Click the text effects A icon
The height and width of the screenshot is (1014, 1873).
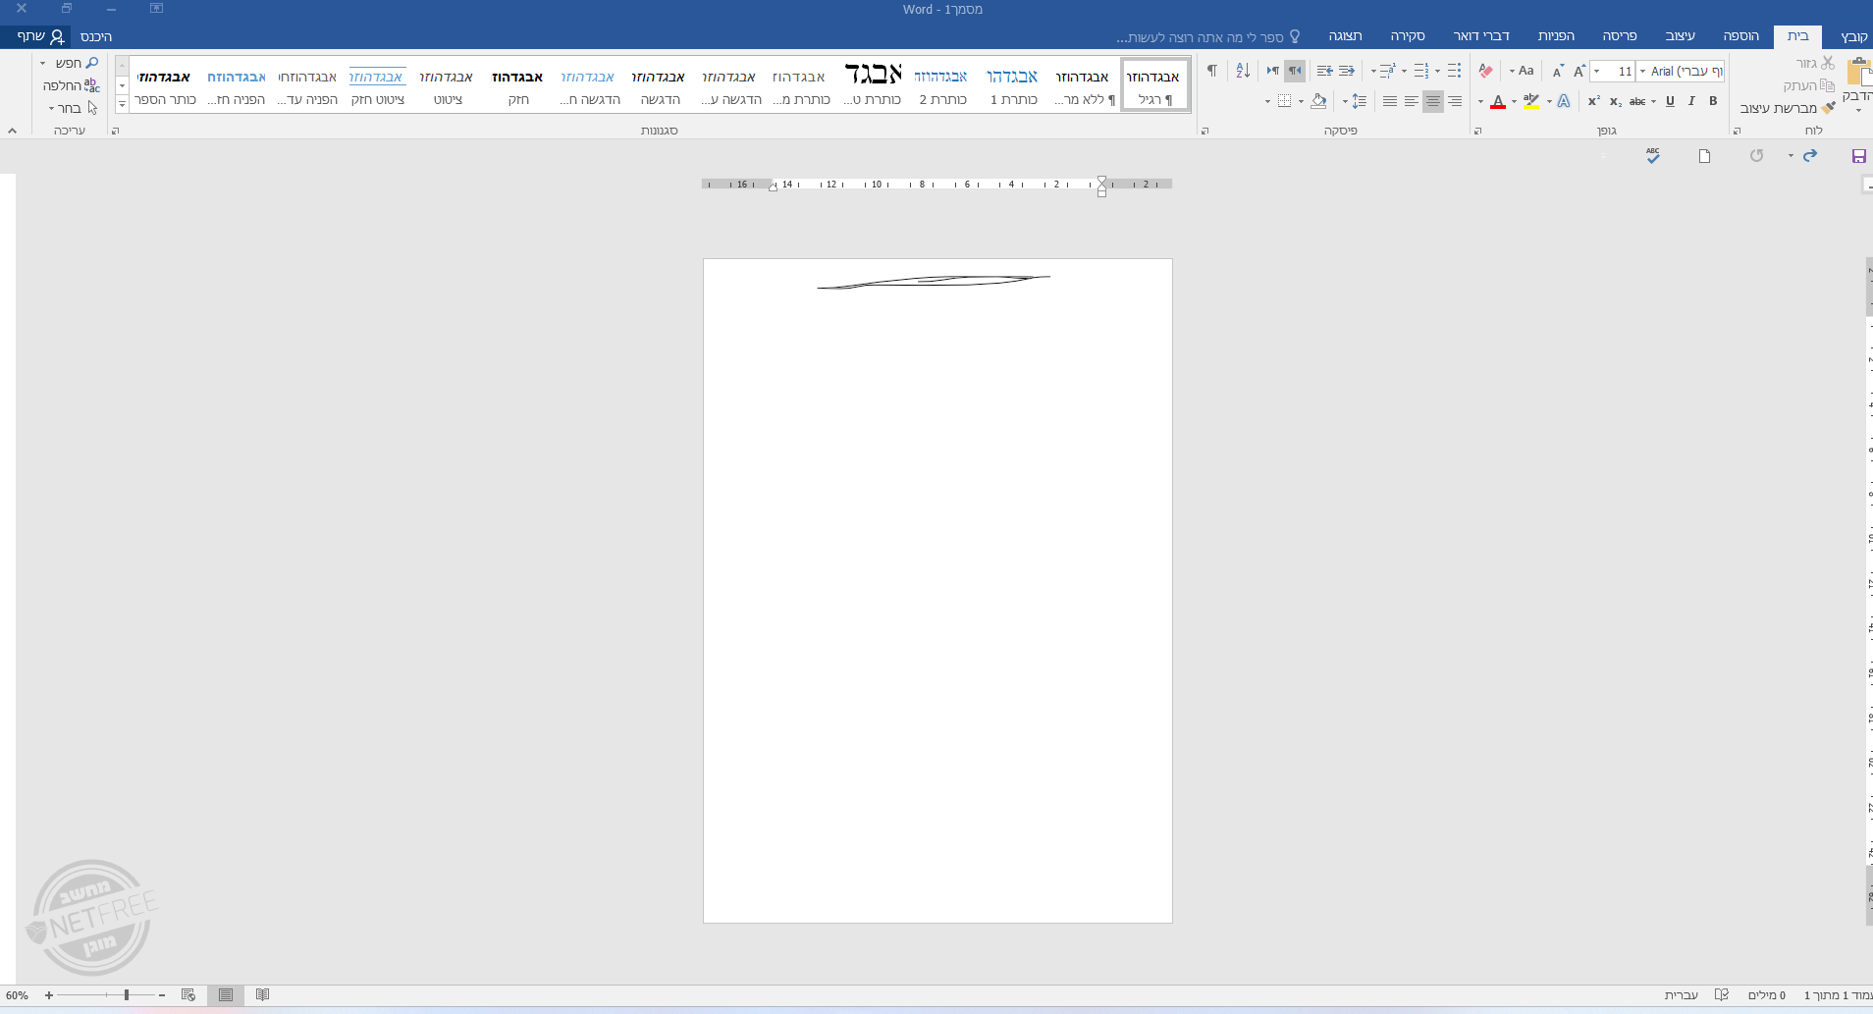coord(1564,101)
